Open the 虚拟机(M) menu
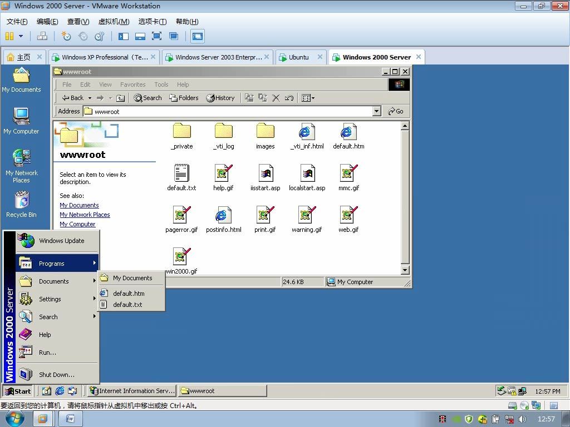The height and width of the screenshot is (427, 570). 114,22
